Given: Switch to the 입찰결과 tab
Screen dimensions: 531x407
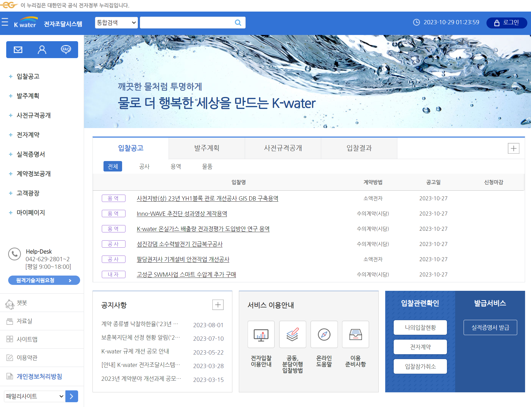Looking at the screenshot, I should (359, 148).
